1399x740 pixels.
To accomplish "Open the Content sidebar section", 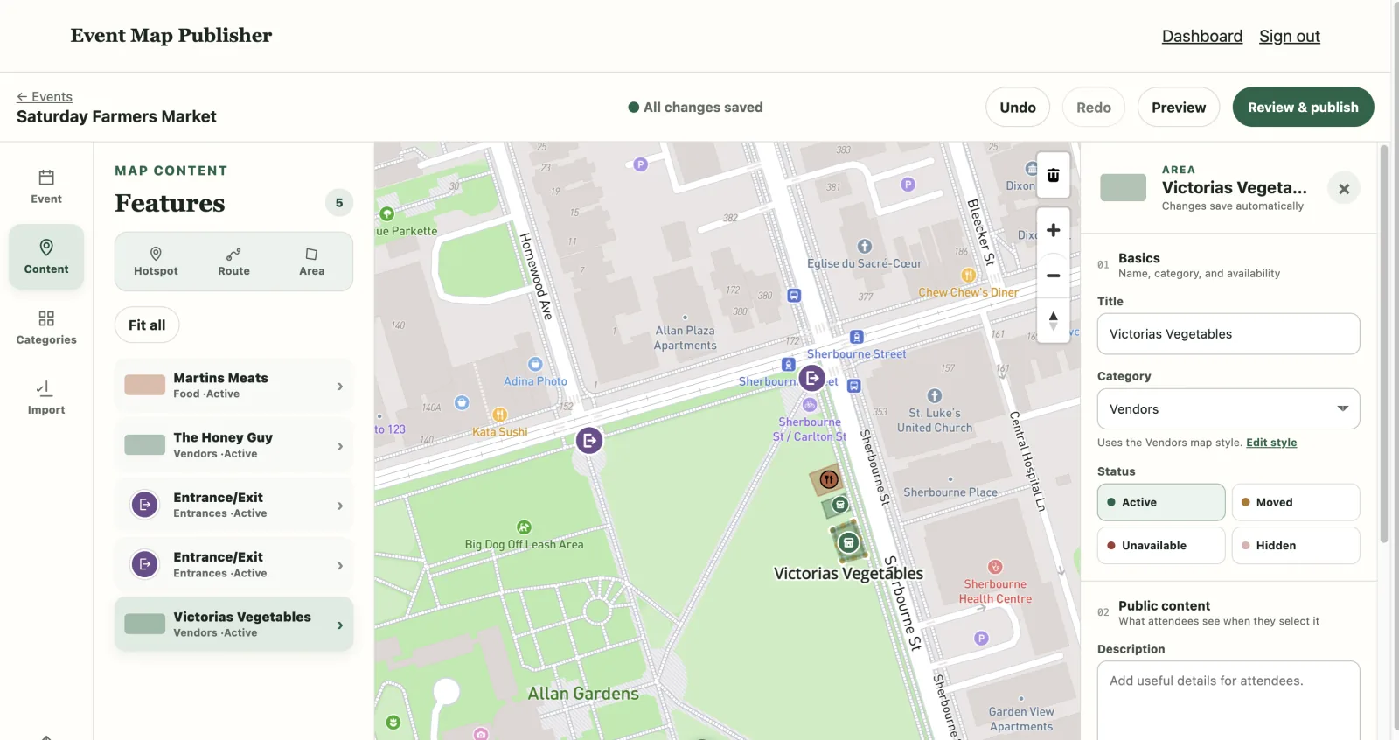I will (x=46, y=257).
